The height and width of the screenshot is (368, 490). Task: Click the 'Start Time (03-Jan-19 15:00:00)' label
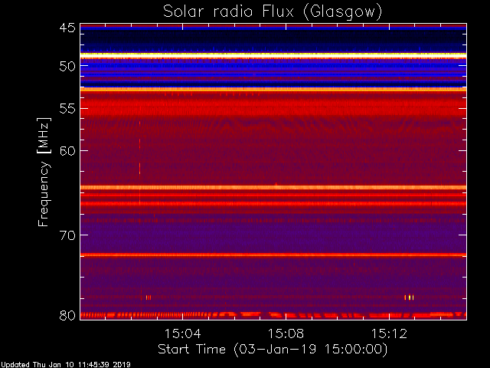(x=273, y=349)
